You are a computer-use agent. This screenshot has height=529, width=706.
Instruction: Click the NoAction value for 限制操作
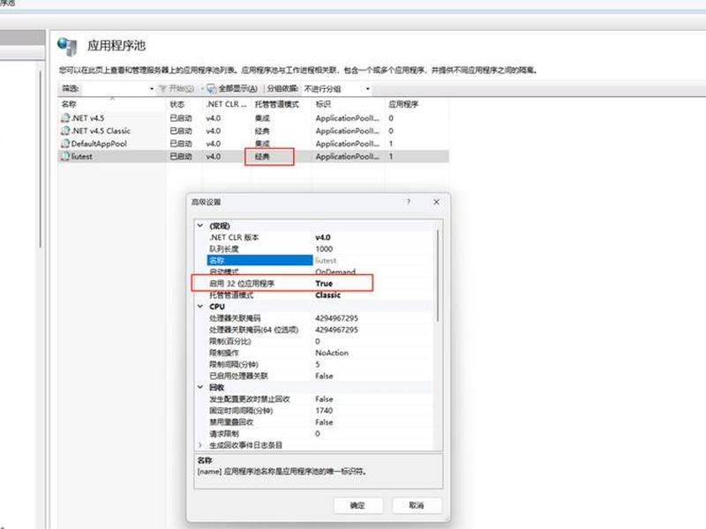click(332, 353)
